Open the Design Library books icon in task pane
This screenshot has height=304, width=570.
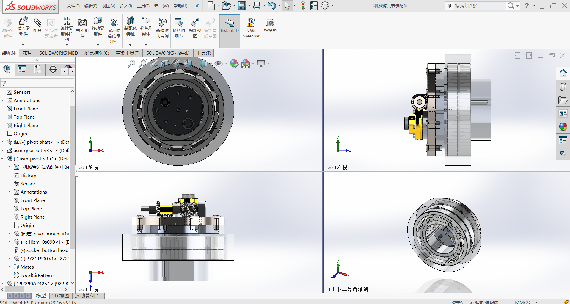[563, 87]
